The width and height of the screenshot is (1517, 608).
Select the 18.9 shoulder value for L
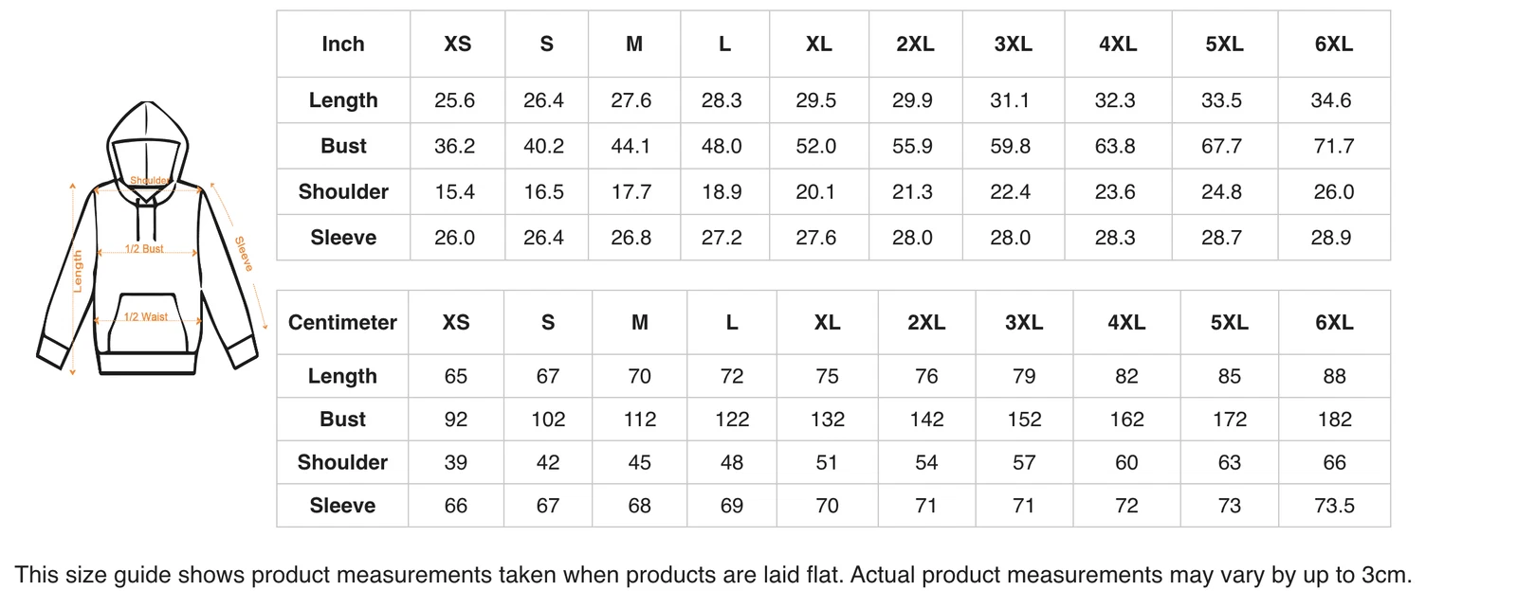tap(722, 192)
